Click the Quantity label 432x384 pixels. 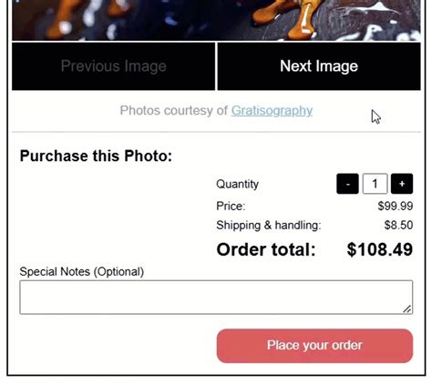237,184
